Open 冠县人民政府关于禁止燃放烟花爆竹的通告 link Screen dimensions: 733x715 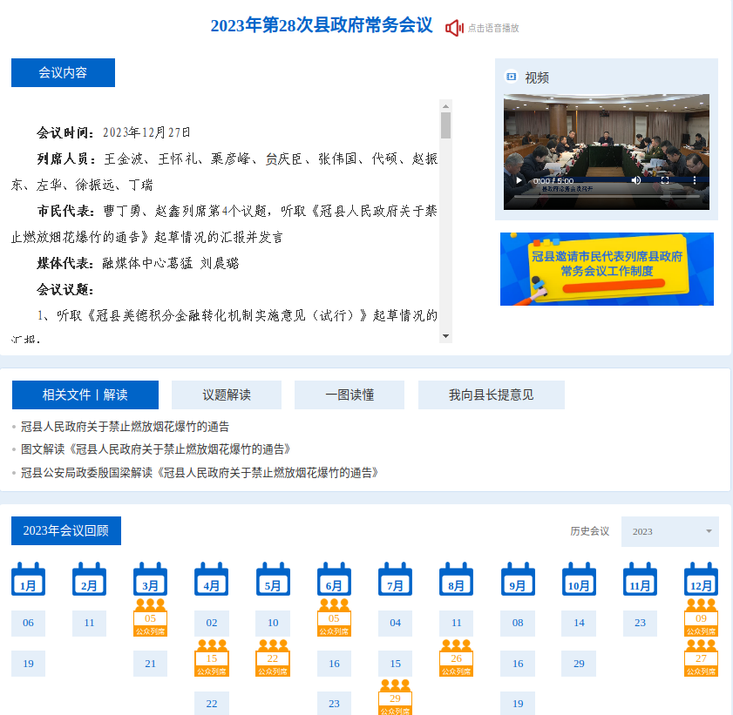click(125, 427)
